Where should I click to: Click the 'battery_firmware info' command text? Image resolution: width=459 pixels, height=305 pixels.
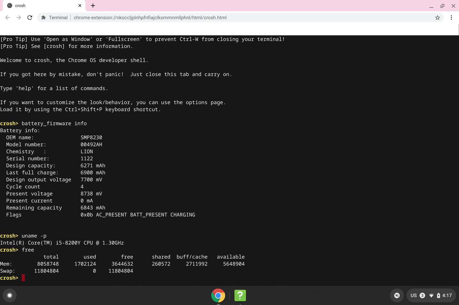coord(54,123)
